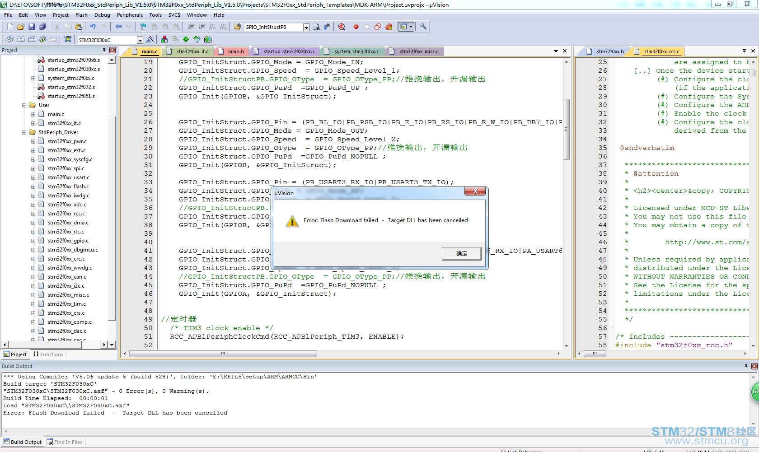The image size is (759, 452).
Task: Save all files icon
Action: pos(42,27)
